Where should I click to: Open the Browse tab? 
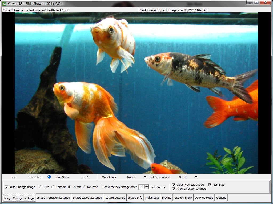[x=166, y=198]
